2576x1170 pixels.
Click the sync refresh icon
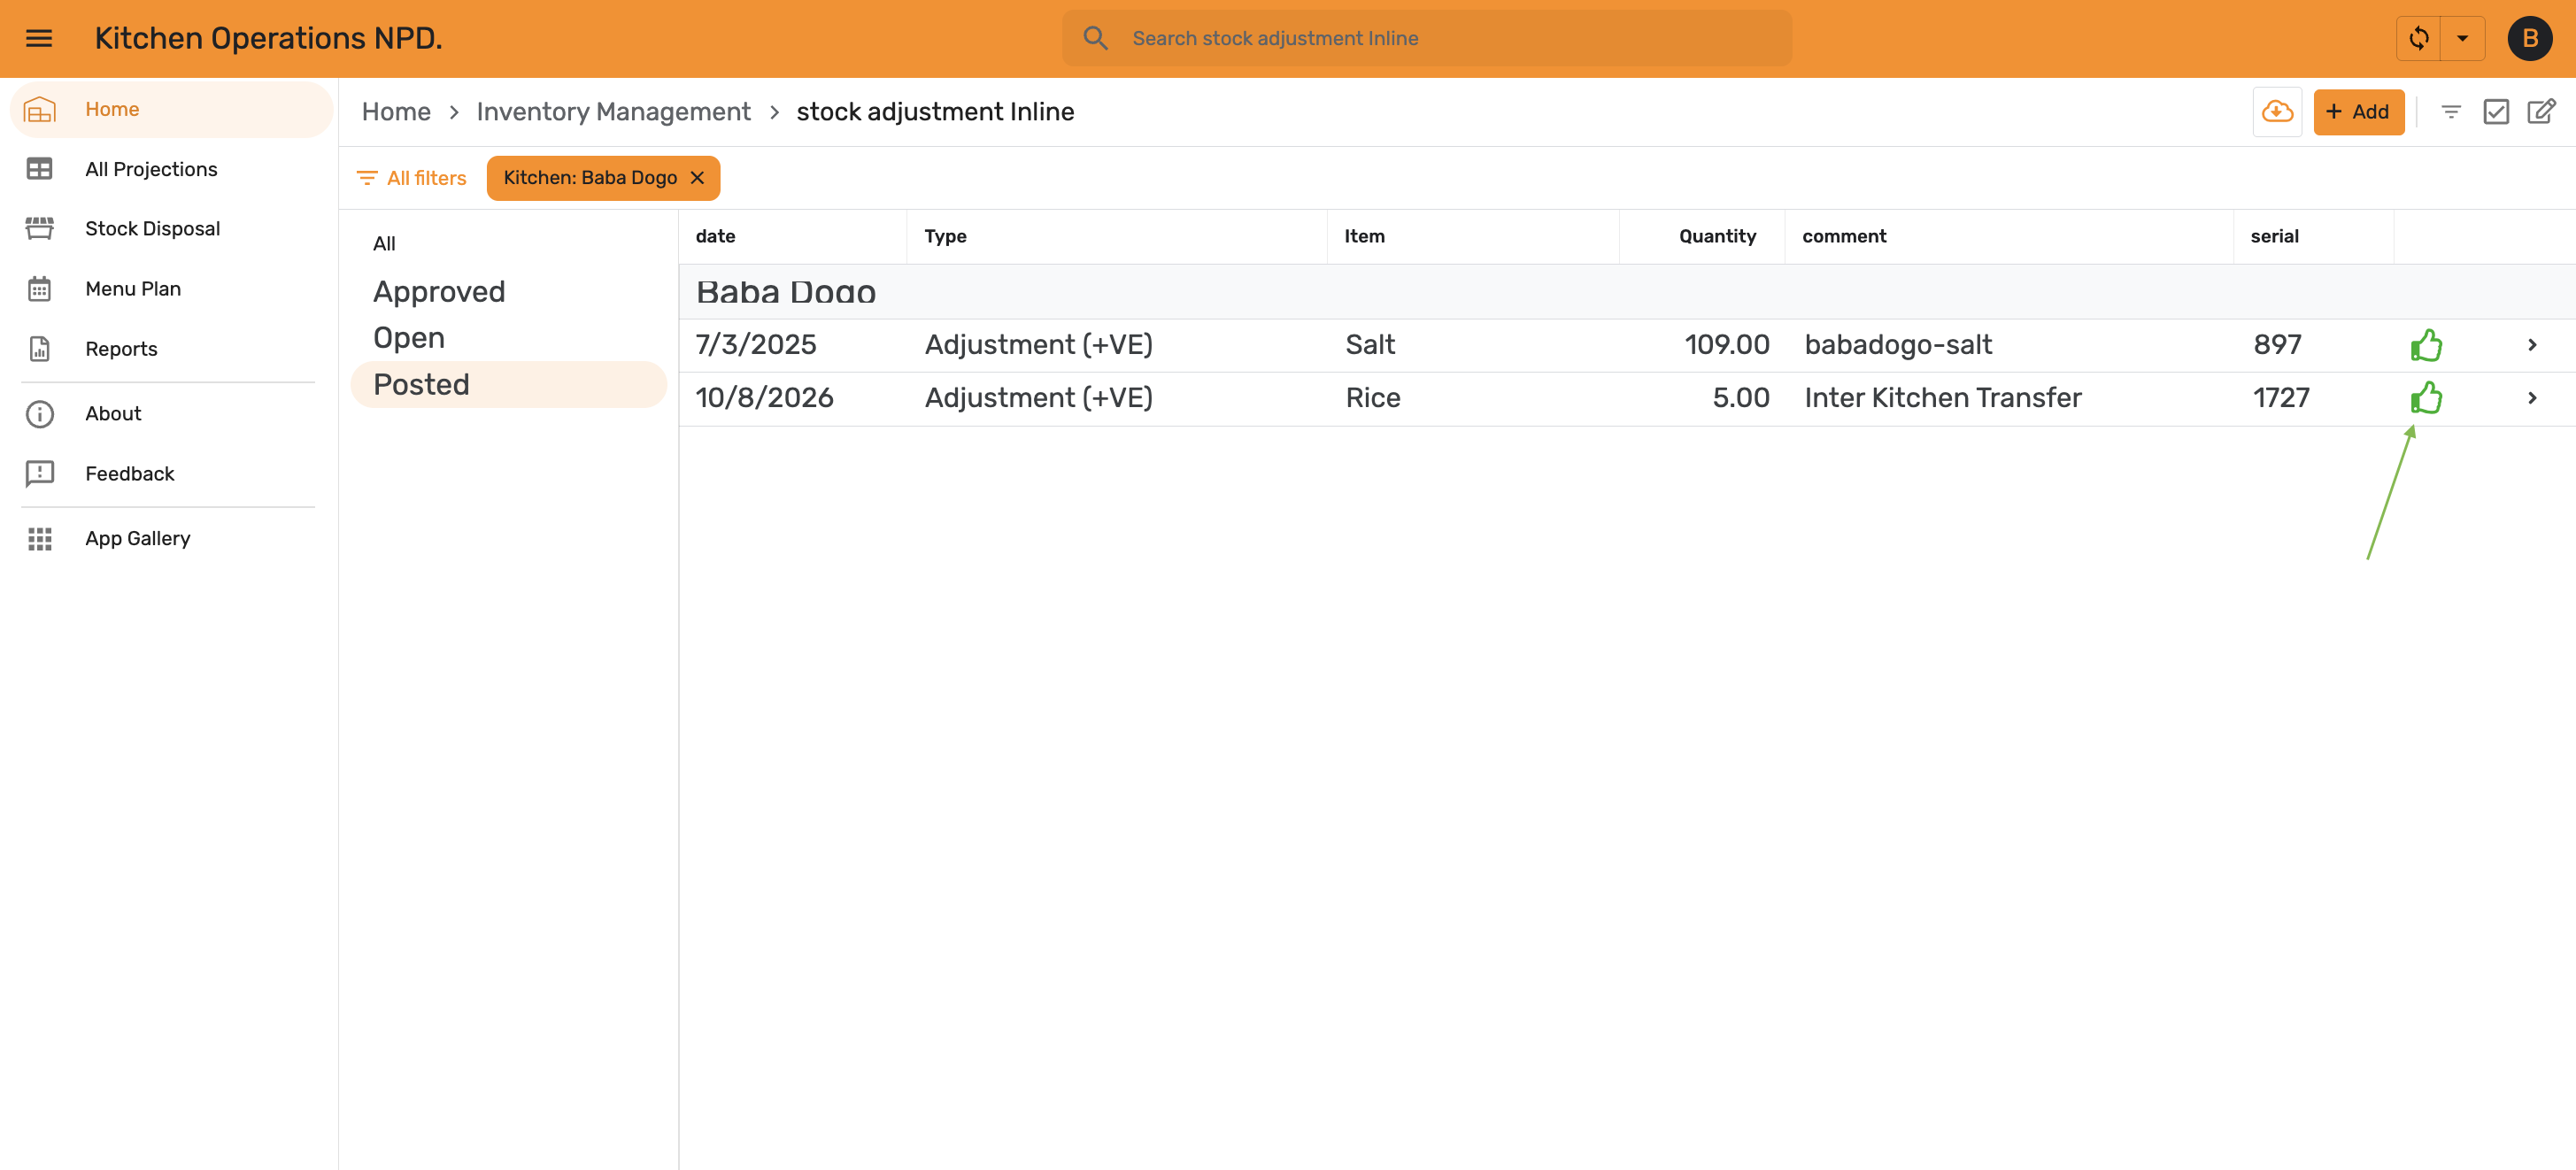2418,38
